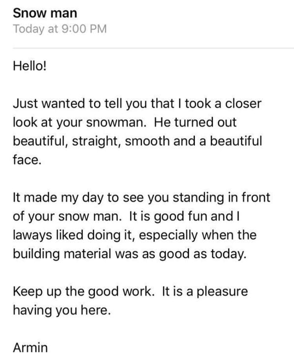Image resolution: width=294 pixels, height=364 pixels.
Task: Click the misspelled word "laways"
Action: 32,235
